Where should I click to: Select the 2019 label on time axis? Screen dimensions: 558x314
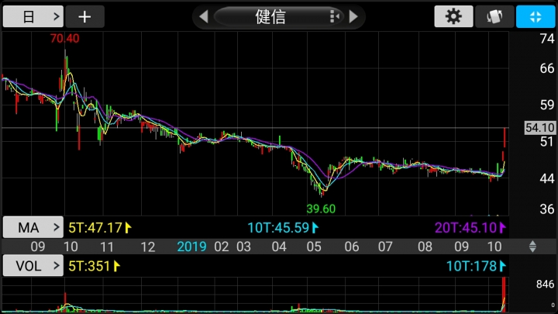pos(192,247)
